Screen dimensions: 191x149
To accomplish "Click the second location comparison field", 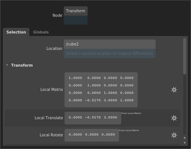I will click(x=110, y=53).
